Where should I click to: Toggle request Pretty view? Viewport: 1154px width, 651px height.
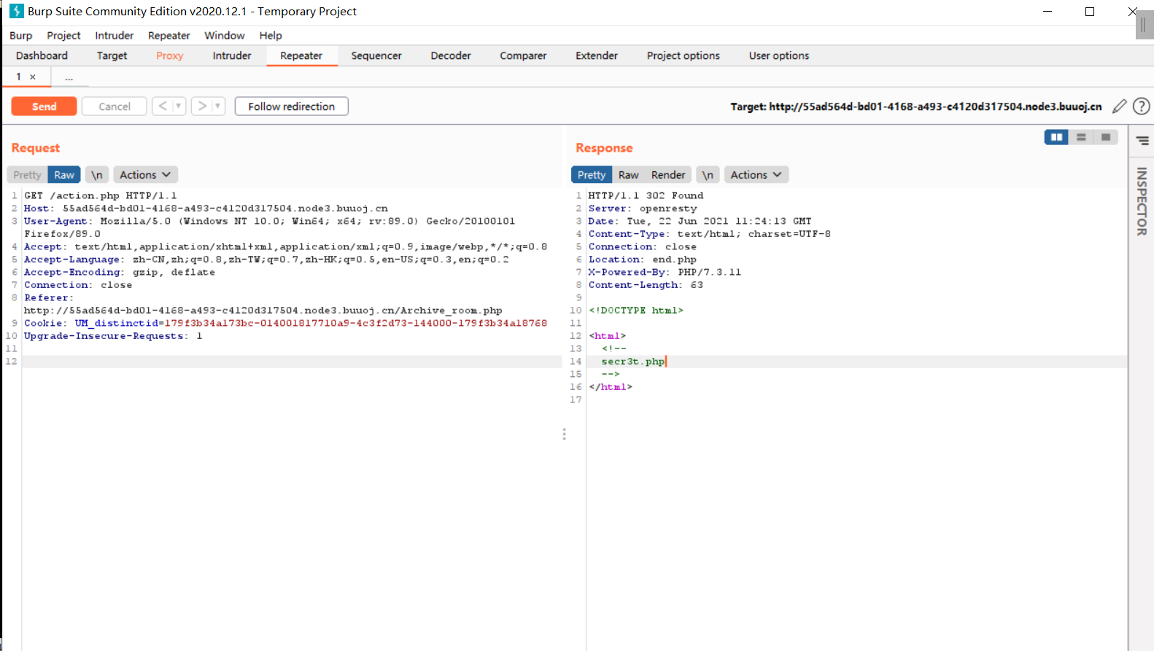(x=27, y=175)
